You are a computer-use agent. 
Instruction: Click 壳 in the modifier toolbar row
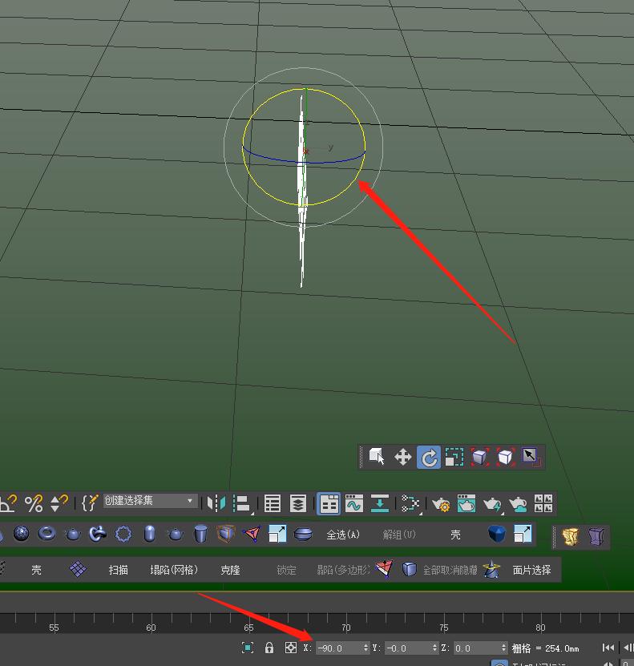[37, 570]
